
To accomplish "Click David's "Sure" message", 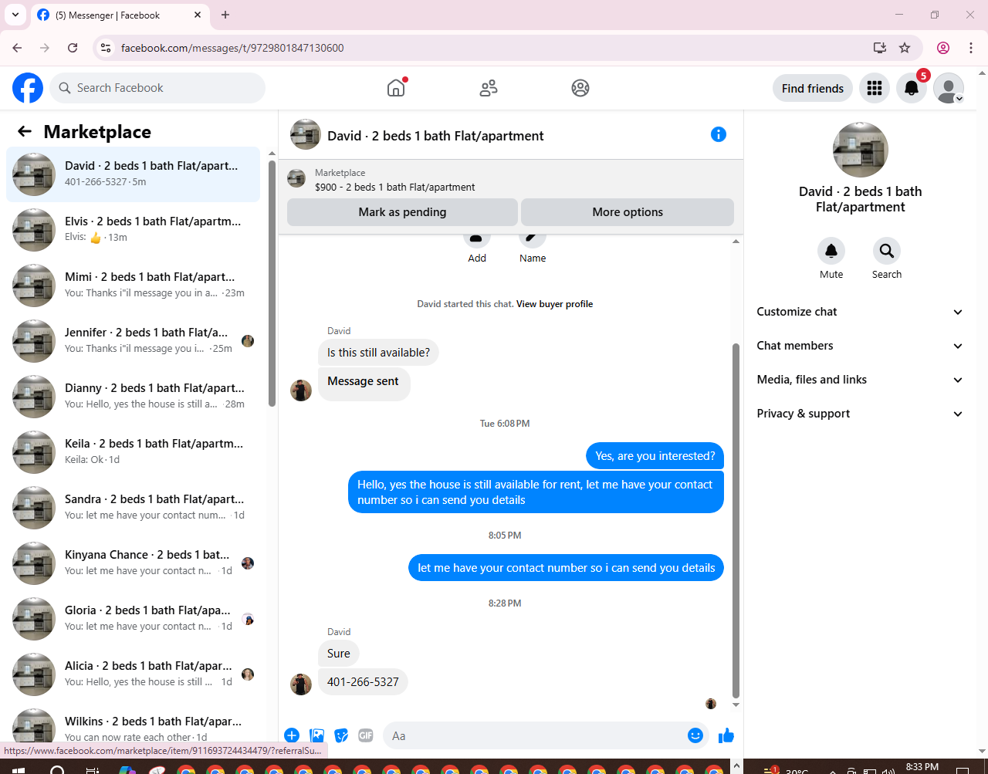I will (338, 654).
